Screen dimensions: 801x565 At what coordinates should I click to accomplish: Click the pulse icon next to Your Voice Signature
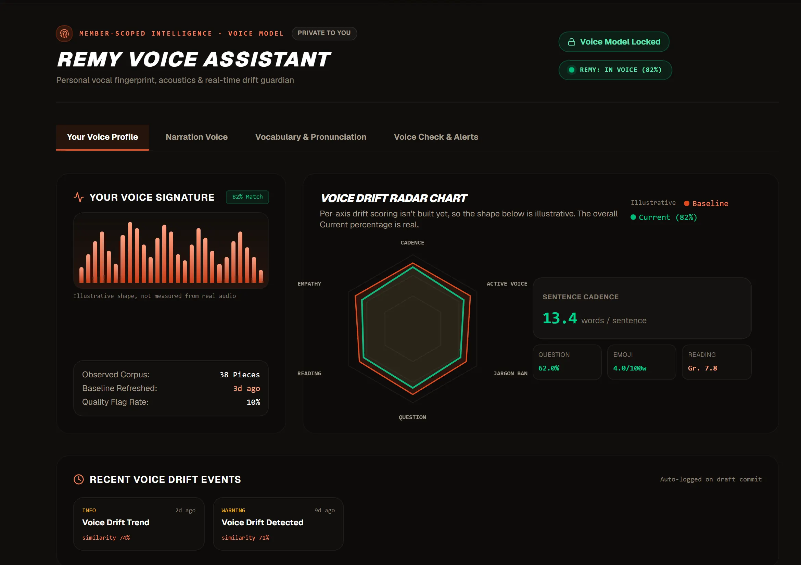click(x=79, y=197)
